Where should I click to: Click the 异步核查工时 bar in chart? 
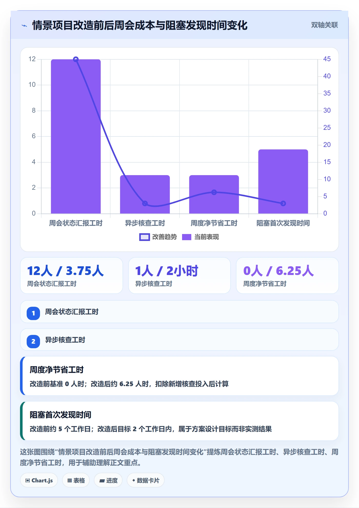[145, 194]
